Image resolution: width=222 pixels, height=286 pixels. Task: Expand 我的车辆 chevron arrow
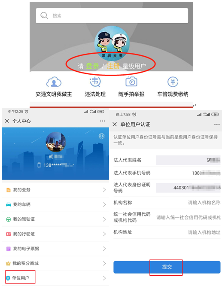pos(104,204)
